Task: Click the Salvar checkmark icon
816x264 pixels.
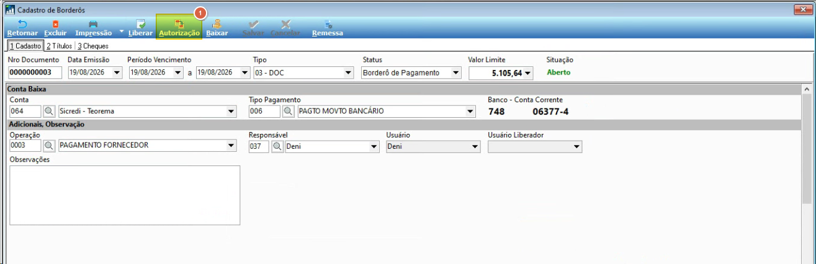Action: [254, 24]
